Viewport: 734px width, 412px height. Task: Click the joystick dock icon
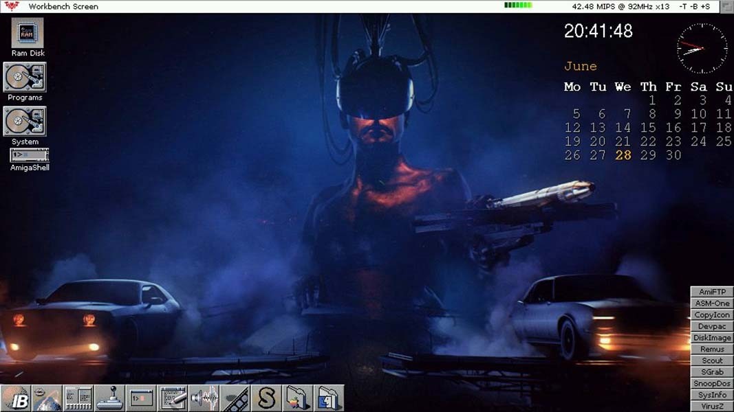pyautogui.click(x=109, y=398)
